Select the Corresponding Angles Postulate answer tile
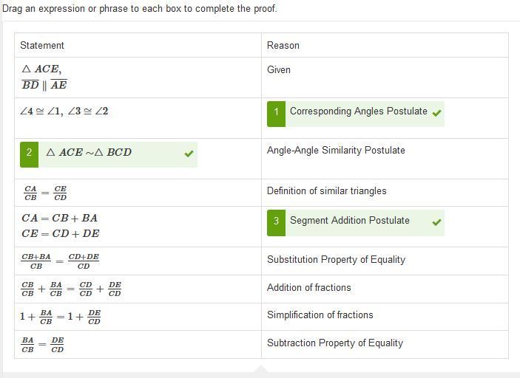Screen dimensions: 520x378 click(356, 114)
